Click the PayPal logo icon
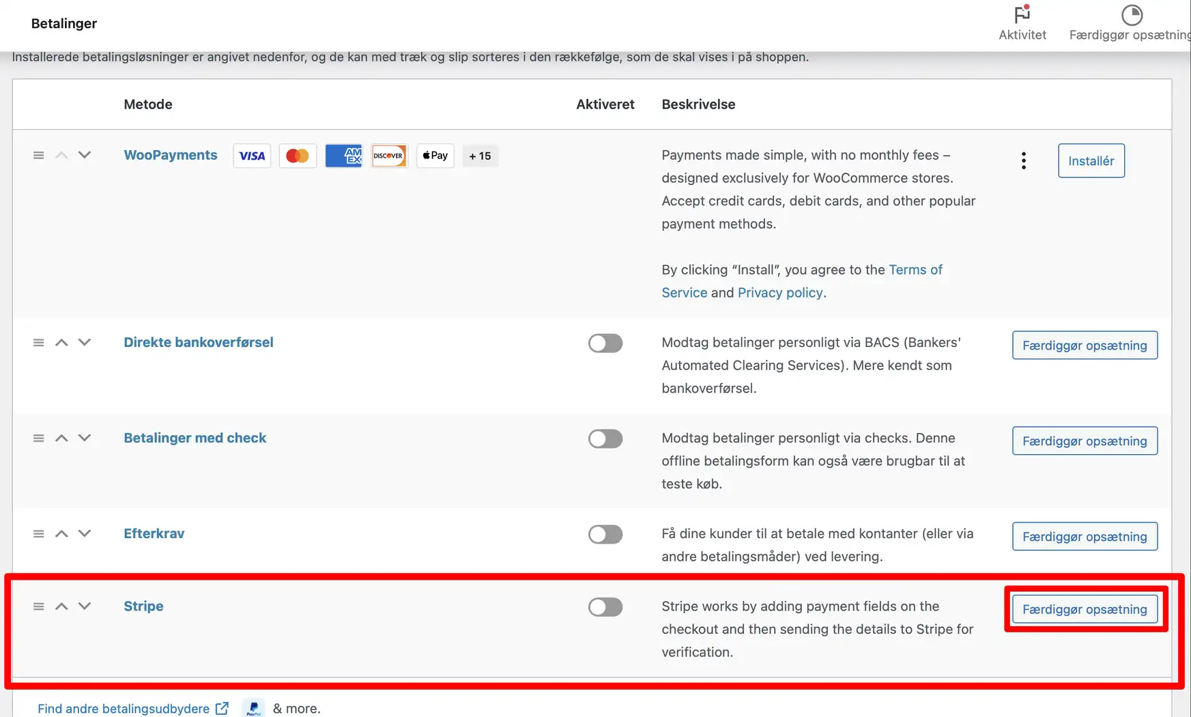Screen dimensions: 1191x717 pos(253,708)
